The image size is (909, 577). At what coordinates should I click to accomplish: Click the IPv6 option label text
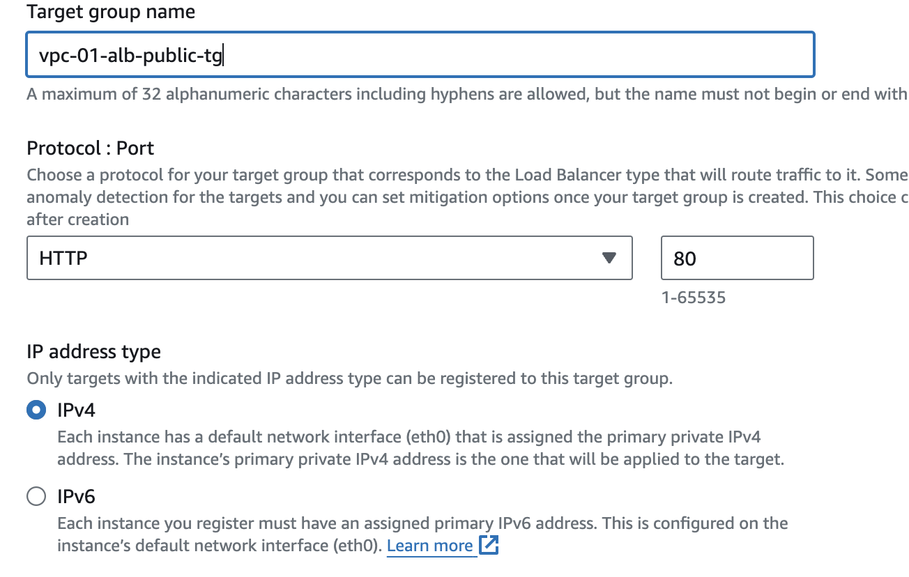[76, 496]
